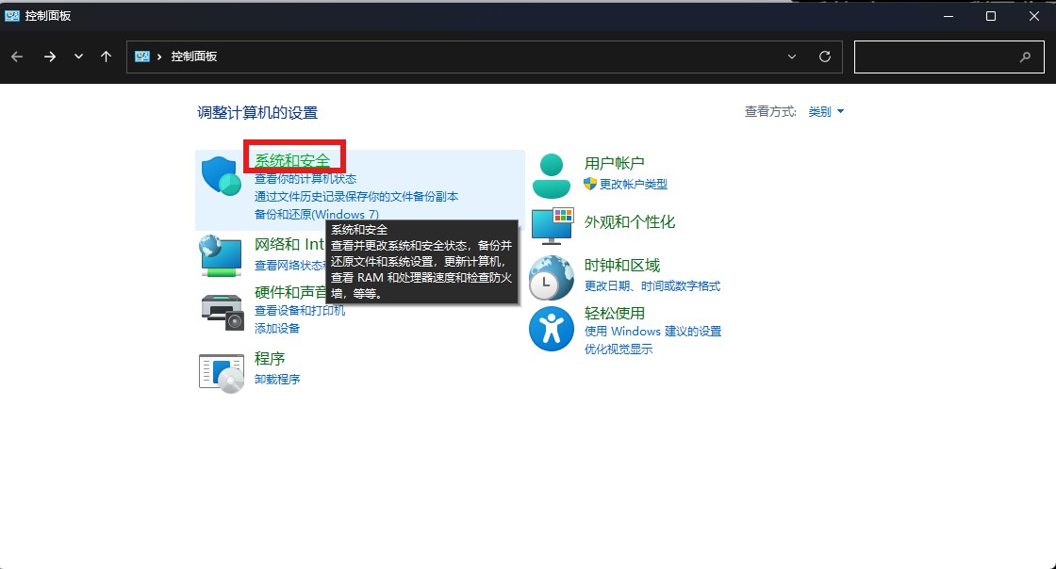Click the System and Security shield icon

(x=222, y=176)
